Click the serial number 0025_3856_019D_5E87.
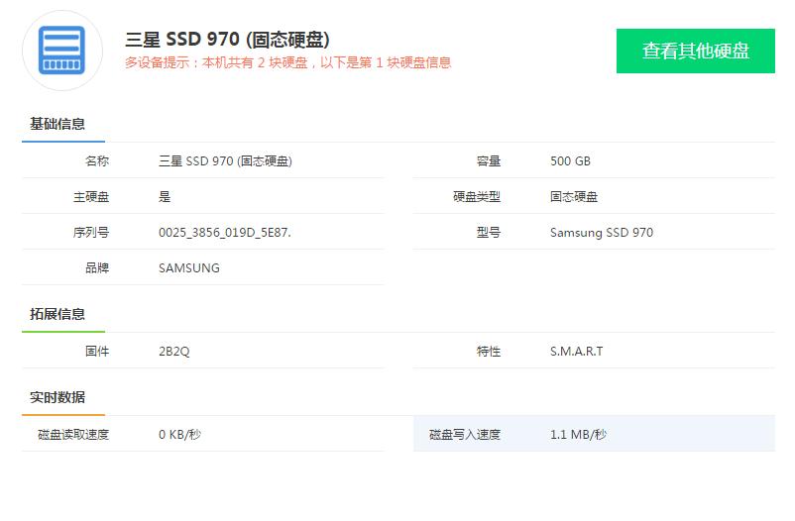795x521 pixels. tap(224, 233)
